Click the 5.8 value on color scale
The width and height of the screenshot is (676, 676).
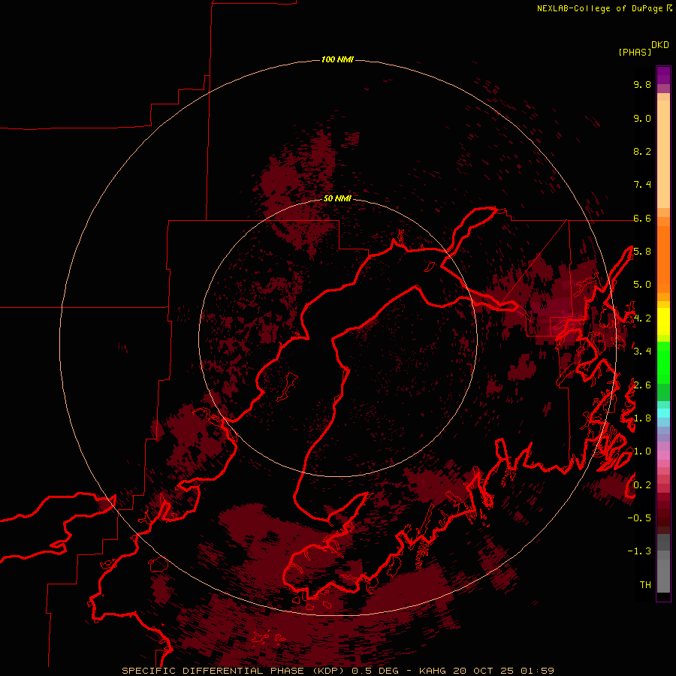pyautogui.click(x=642, y=252)
